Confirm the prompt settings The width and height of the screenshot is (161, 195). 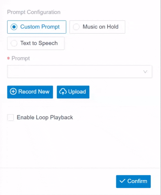(133, 181)
